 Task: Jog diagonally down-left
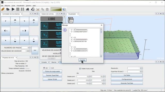(x=6, y=40)
